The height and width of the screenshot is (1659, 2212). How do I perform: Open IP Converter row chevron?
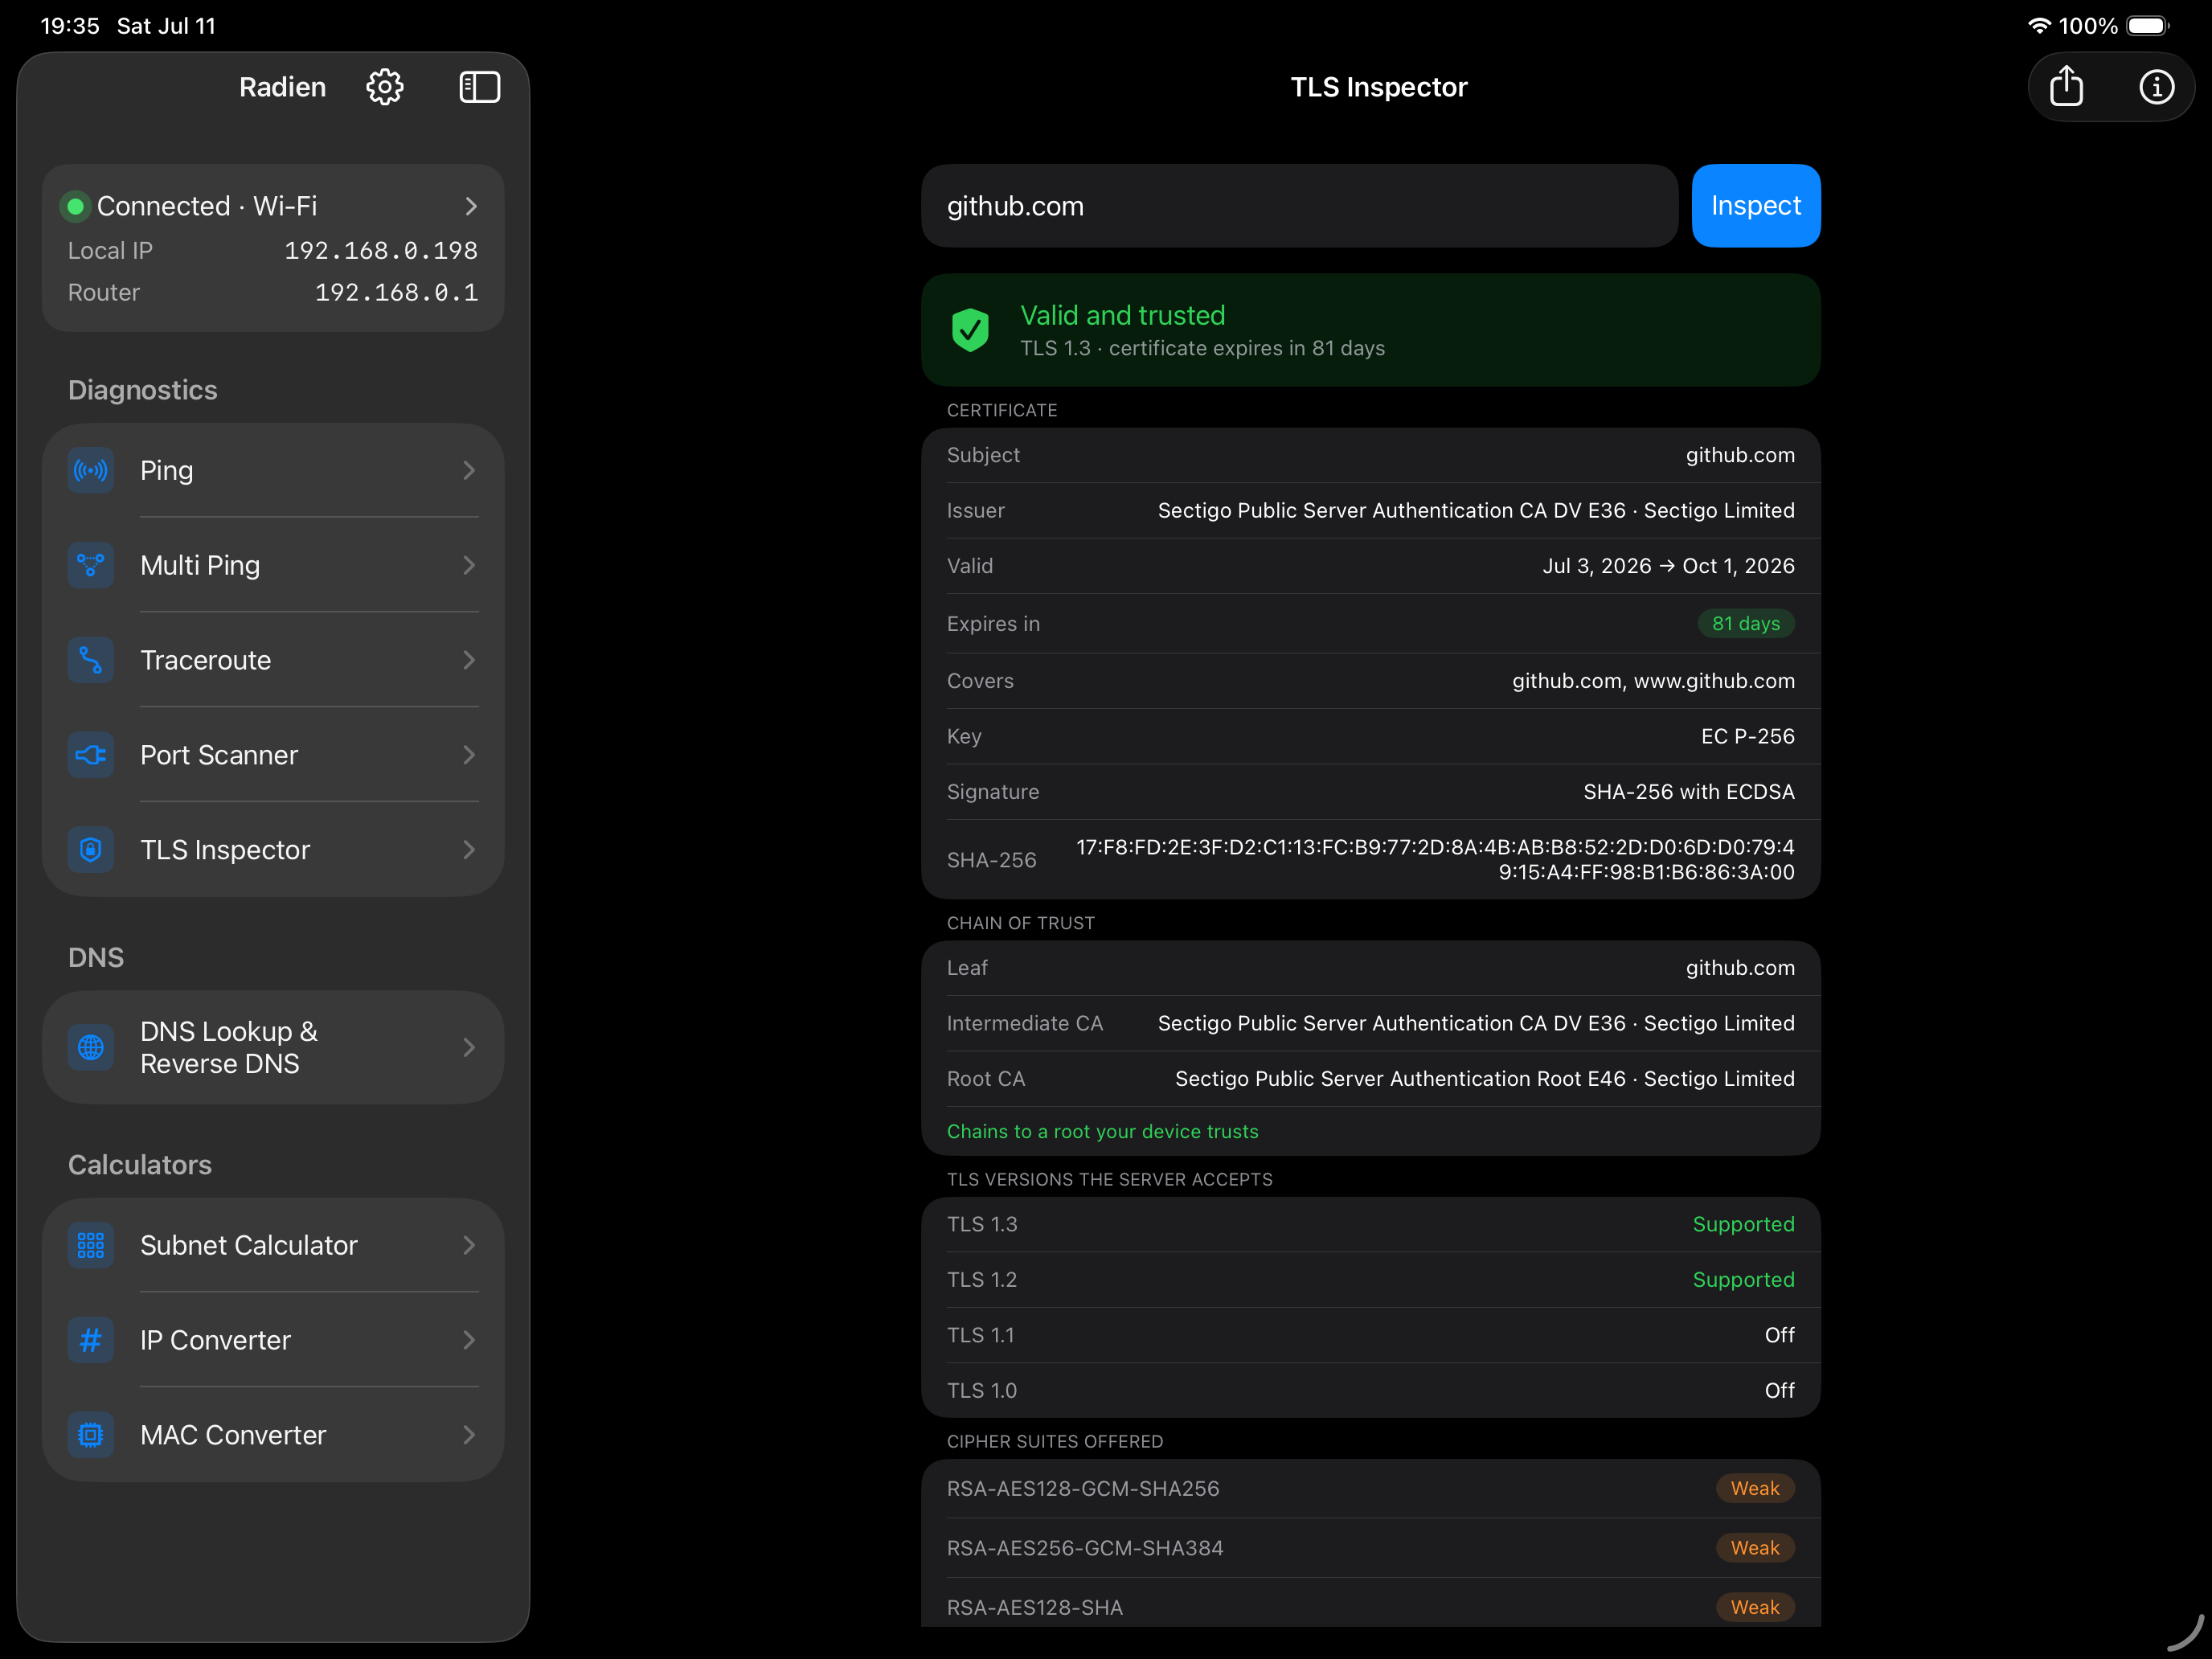(x=469, y=1340)
